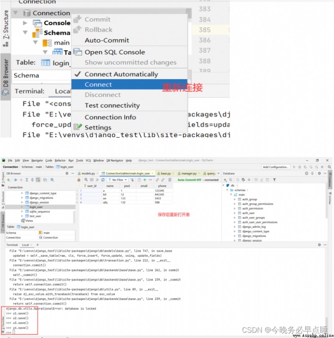Click the Search Everywhere magnifier icon

pyautogui.click(x=329, y=167)
